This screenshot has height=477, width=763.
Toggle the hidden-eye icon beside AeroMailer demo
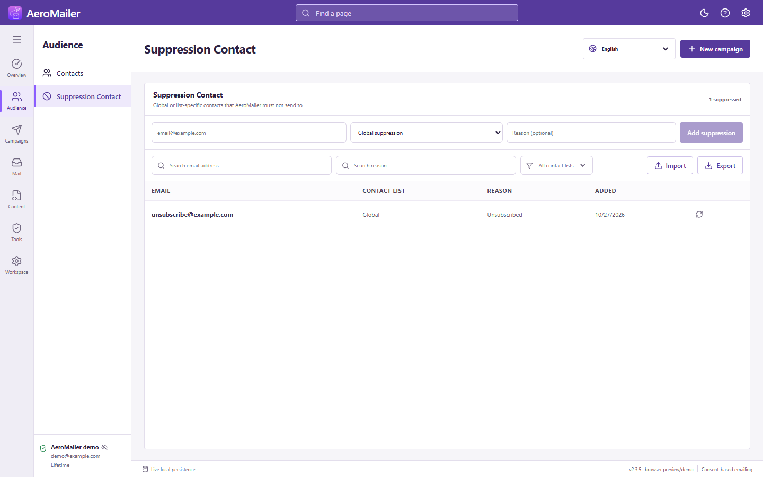click(104, 447)
